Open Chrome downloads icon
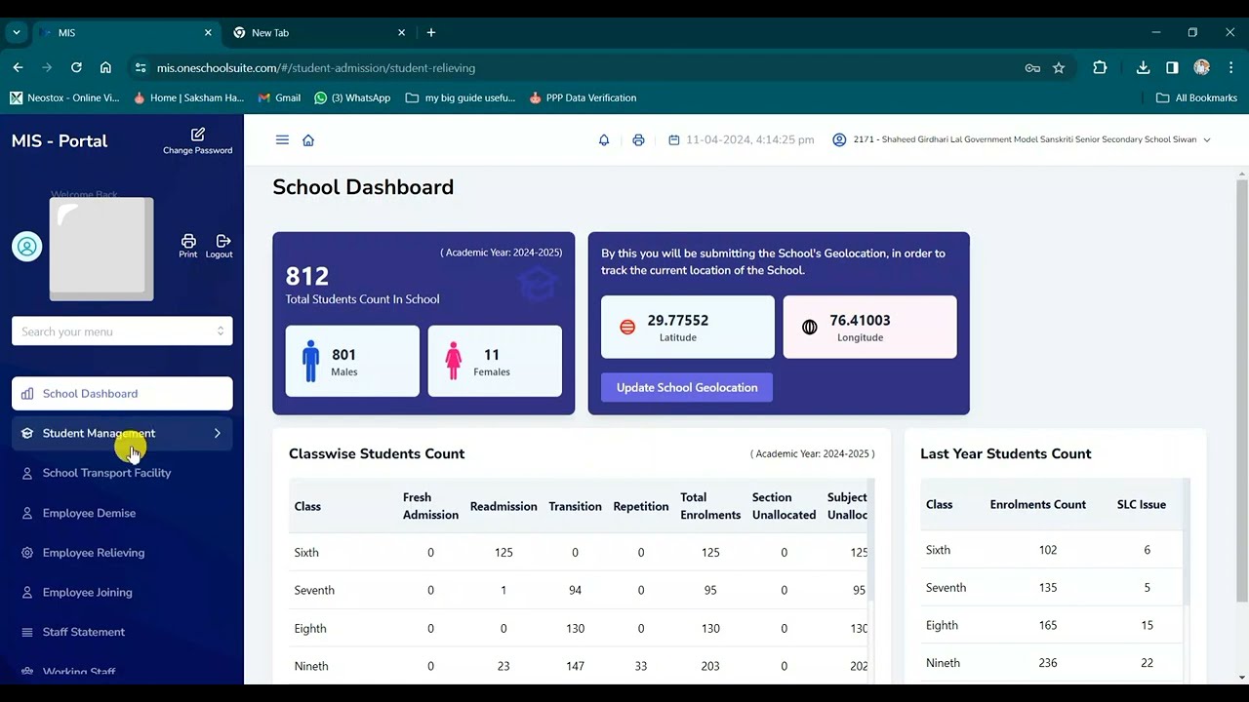The image size is (1249, 702). click(1143, 67)
